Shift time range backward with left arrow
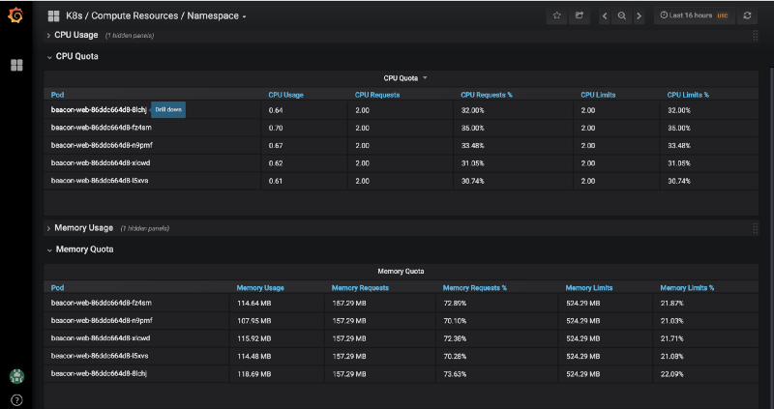The height and width of the screenshot is (409, 774). pyautogui.click(x=606, y=15)
